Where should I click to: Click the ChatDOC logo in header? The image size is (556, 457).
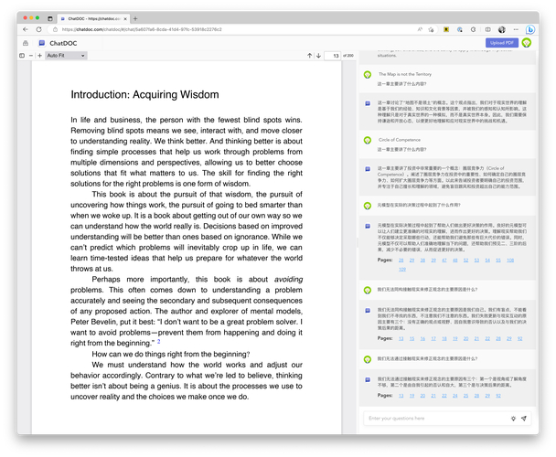click(64, 43)
